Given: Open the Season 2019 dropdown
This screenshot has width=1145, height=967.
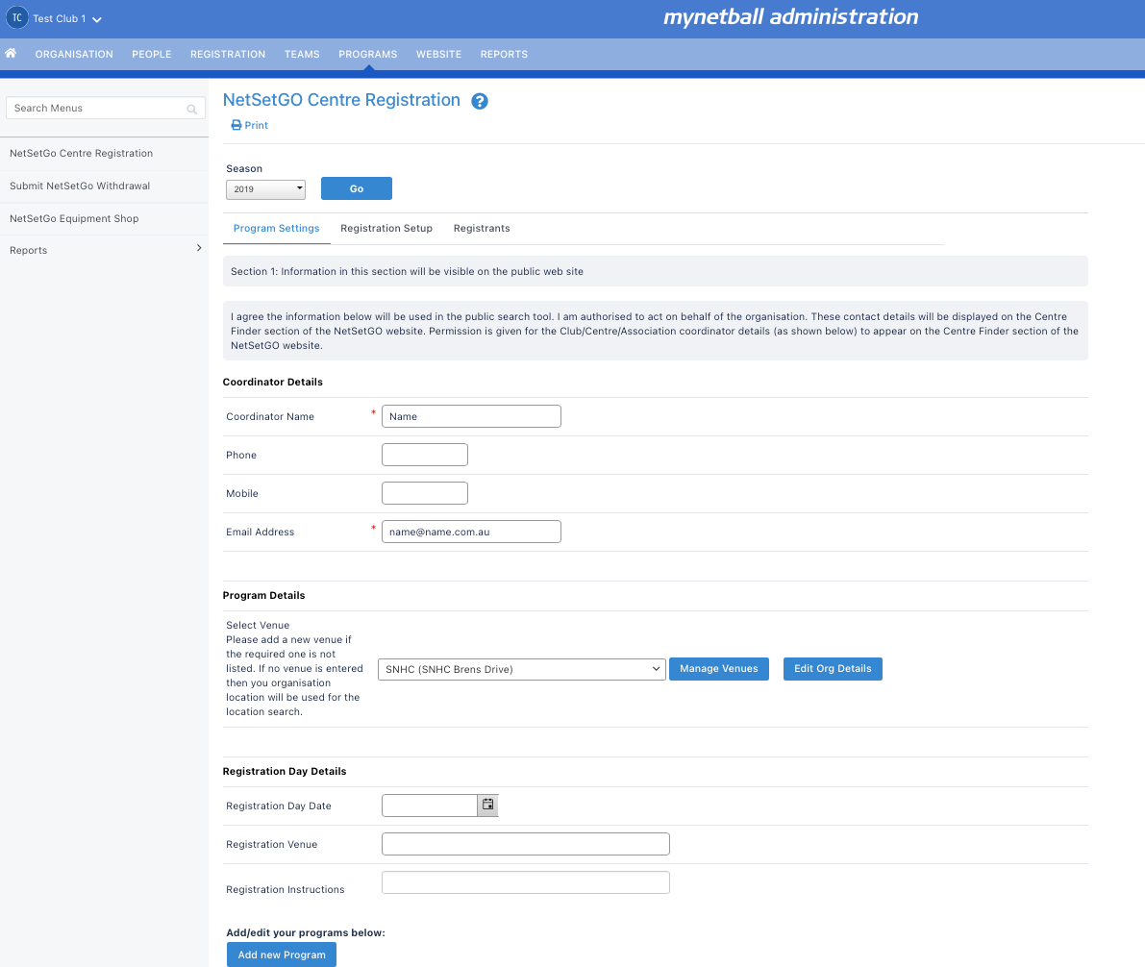Looking at the screenshot, I should click(265, 189).
